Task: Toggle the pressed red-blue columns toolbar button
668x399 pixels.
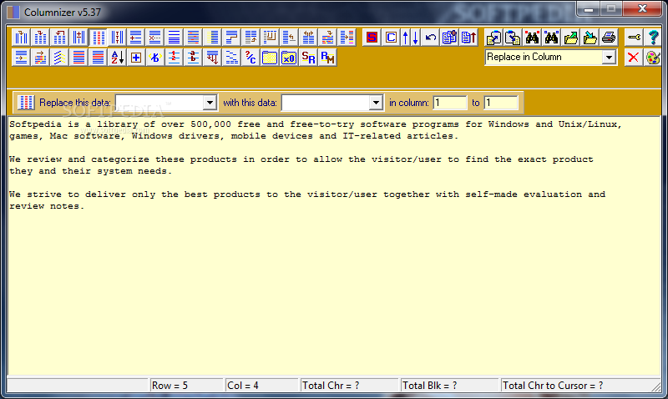Action: 99,38
